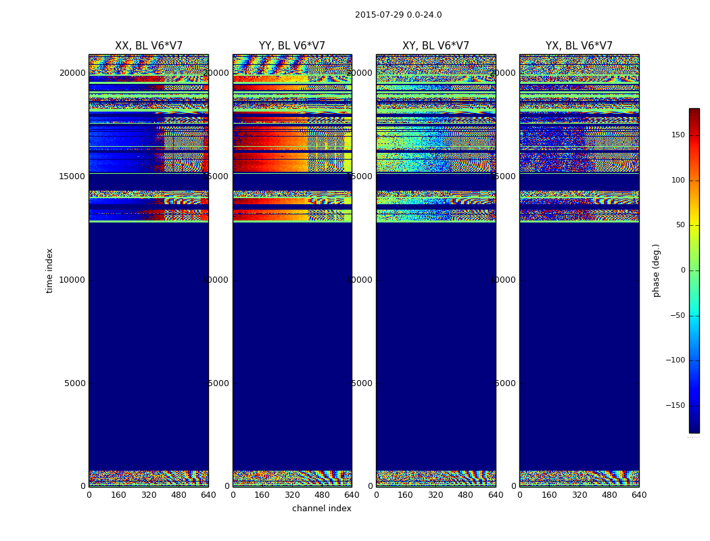Pick the 150 tick label on the colorbar
This screenshot has height=541, width=710.
[677, 135]
